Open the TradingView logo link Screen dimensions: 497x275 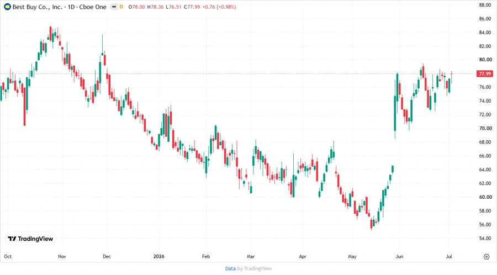[30, 239]
